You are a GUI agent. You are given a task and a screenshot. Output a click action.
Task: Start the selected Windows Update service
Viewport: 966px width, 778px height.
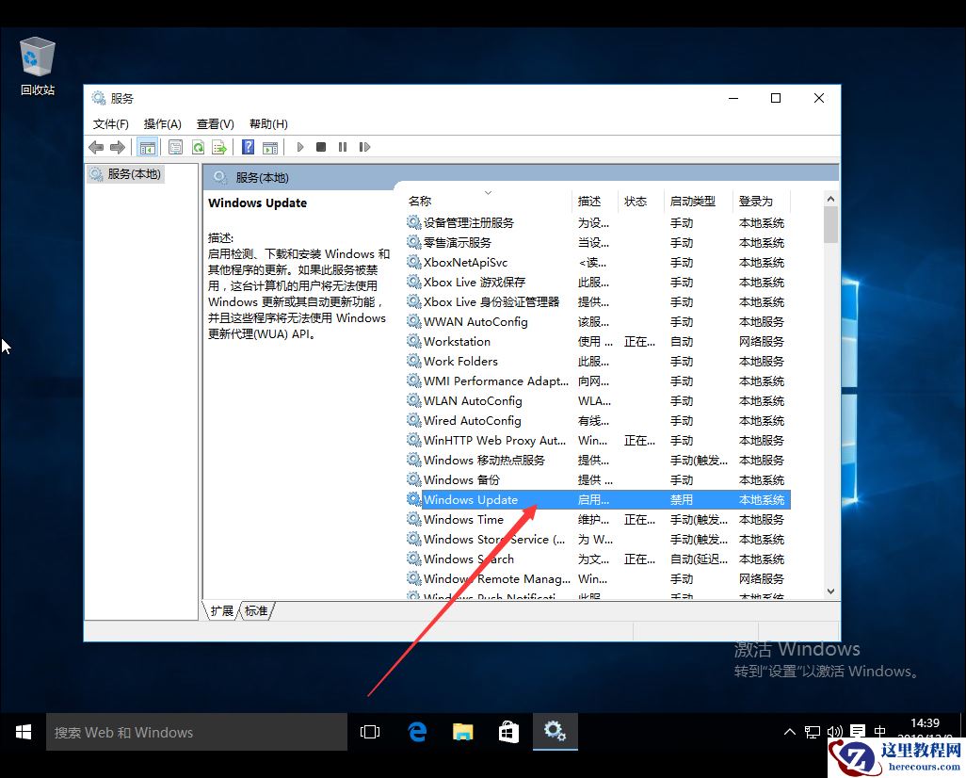tap(299, 147)
